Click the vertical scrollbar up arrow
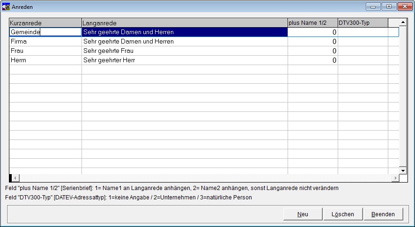 [403, 22]
